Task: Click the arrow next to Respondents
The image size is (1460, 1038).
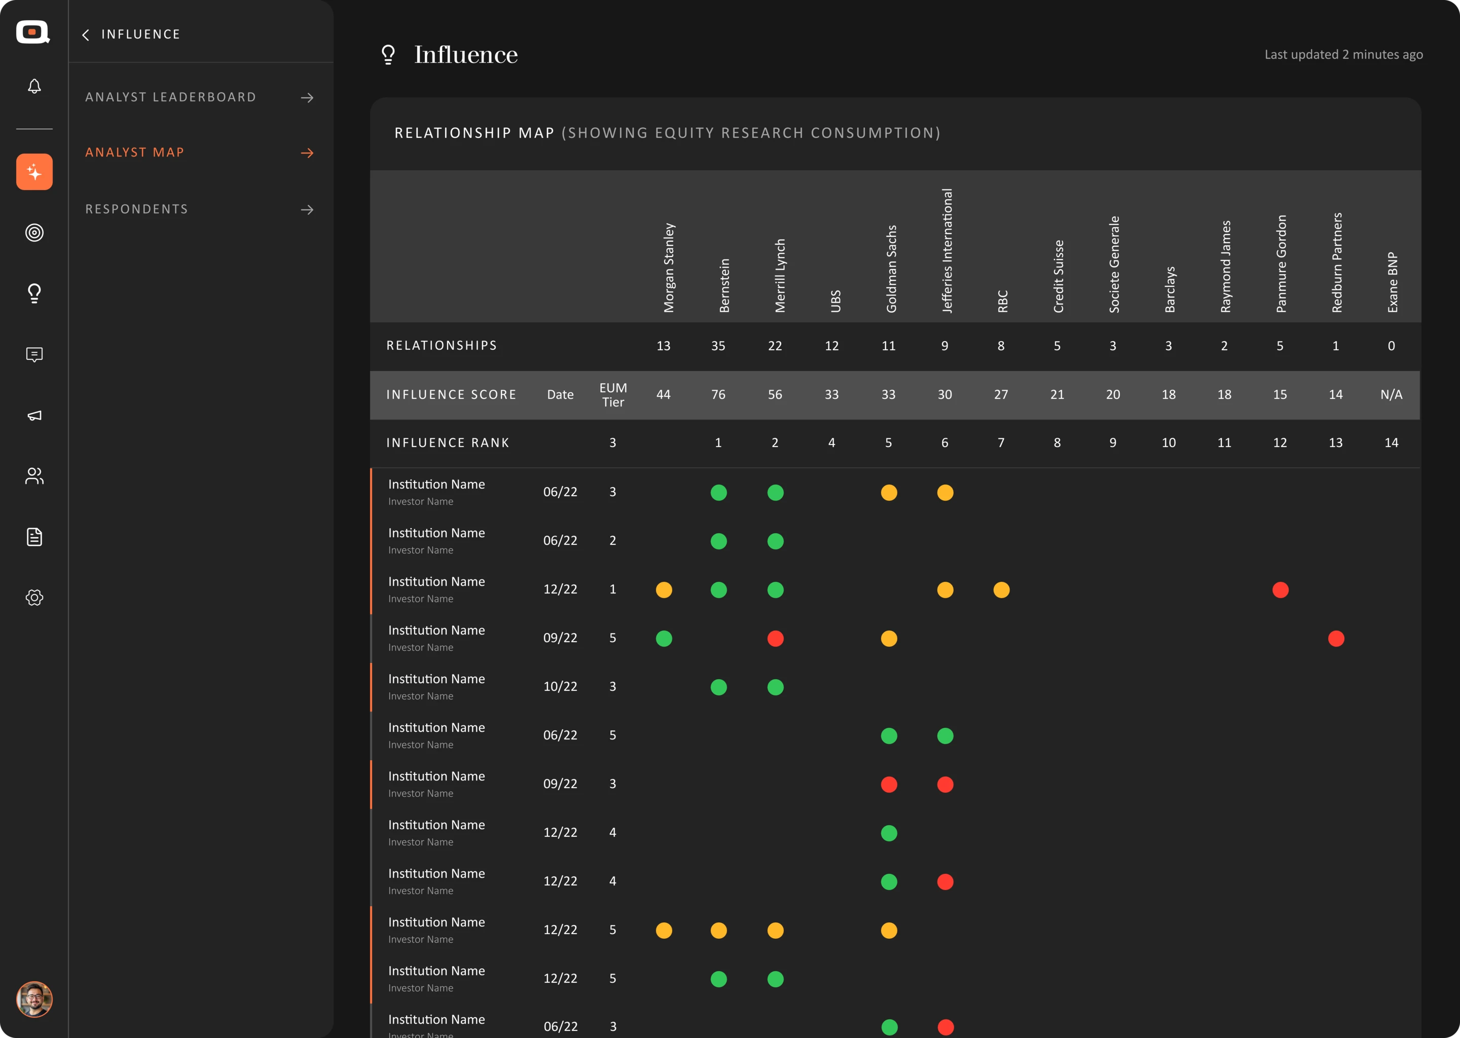Action: 308,210
